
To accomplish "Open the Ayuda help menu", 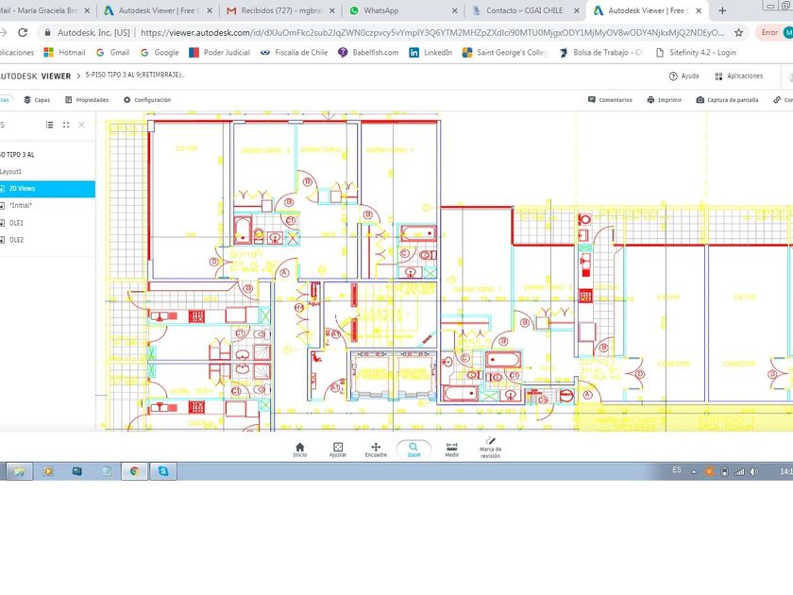I will [684, 76].
